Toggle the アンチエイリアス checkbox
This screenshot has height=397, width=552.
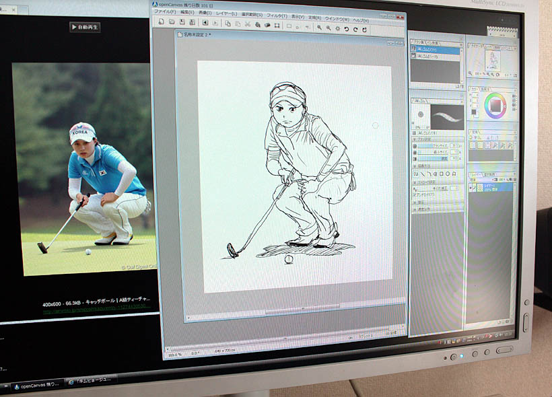pos(415,194)
